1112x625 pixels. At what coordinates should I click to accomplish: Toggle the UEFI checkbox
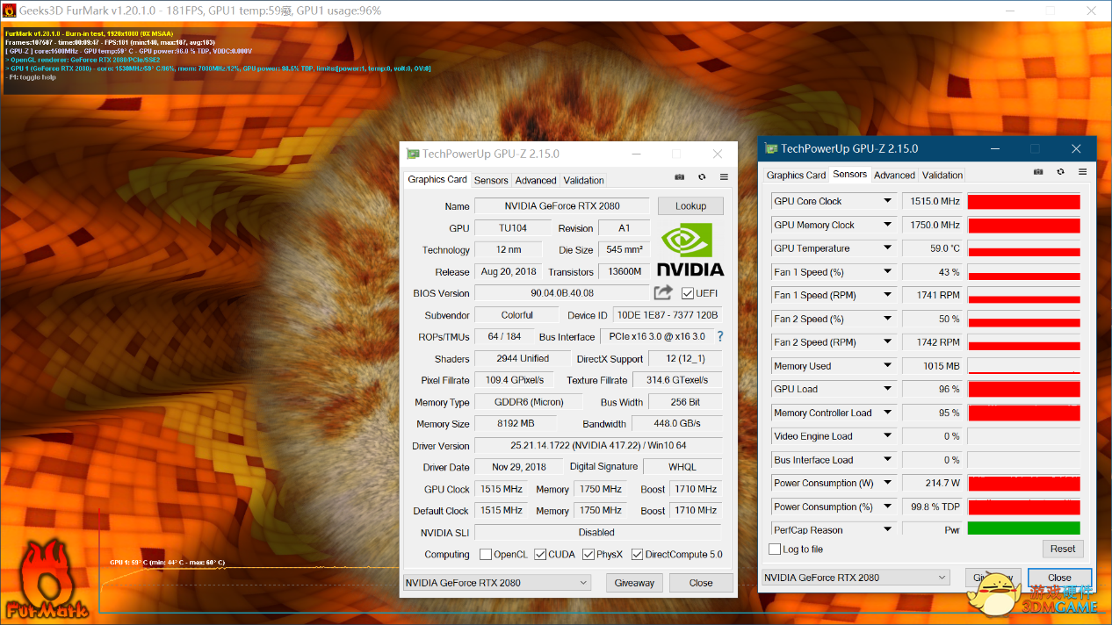coord(688,293)
